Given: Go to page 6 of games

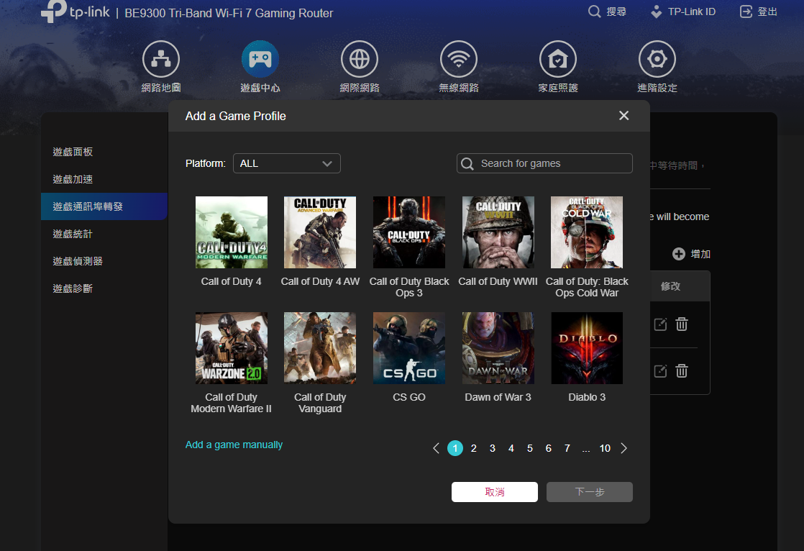Looking at the screenshot, I should coord(548,448).
